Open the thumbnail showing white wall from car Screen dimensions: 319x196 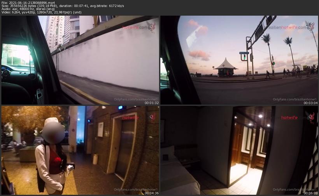(x=80, y=60)
